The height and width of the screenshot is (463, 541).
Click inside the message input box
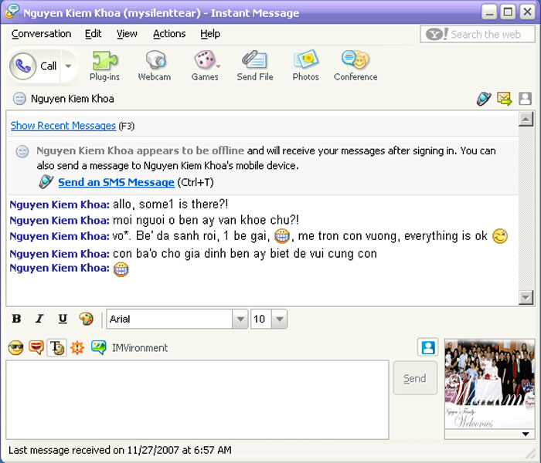click(197, 400)
